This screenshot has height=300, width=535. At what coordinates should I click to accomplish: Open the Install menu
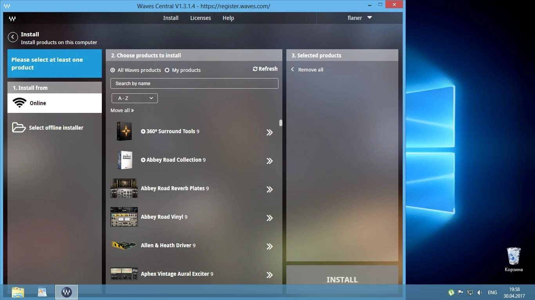[171, 18]
